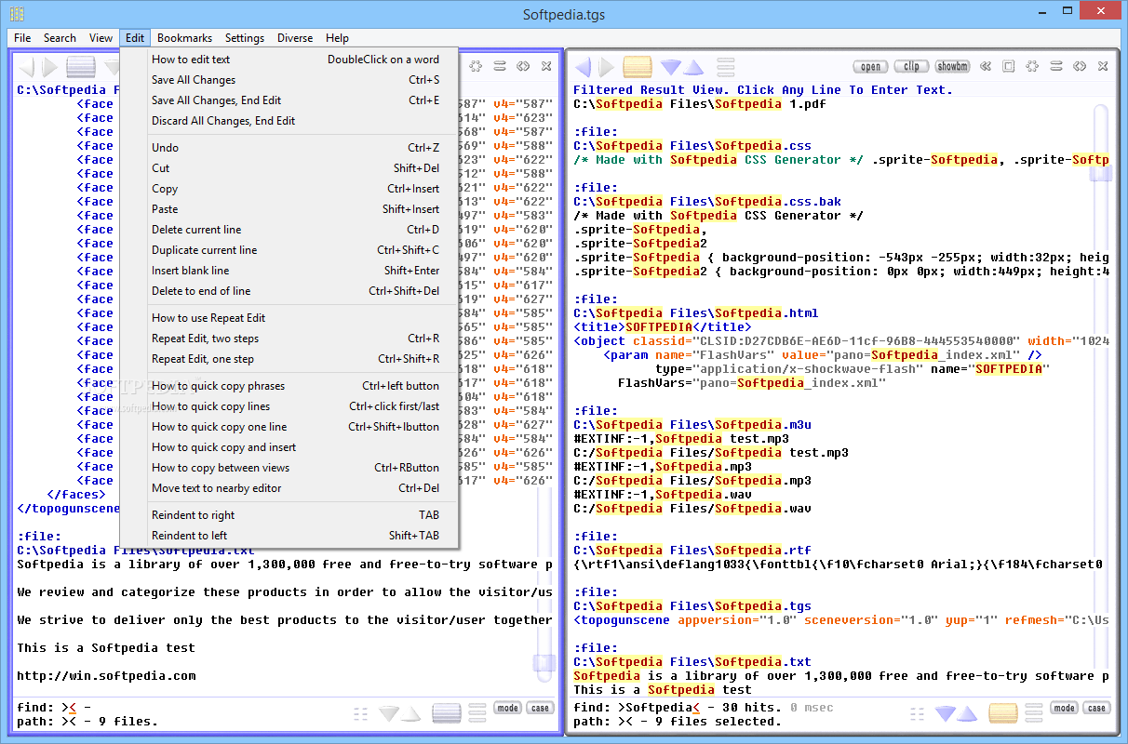The width and height of the screenshot is (1128, 744).
Task: Click the two-bar icon beside right pane's dotted circle
Action: (x=1056, y=66)
